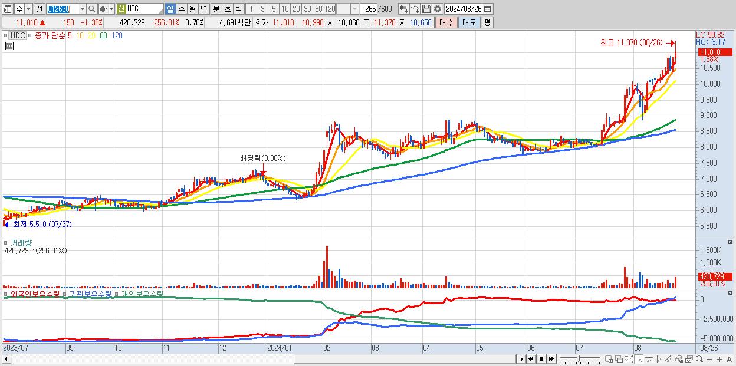Click the date field 2024/08/26
736x366 pixels.
463,9
